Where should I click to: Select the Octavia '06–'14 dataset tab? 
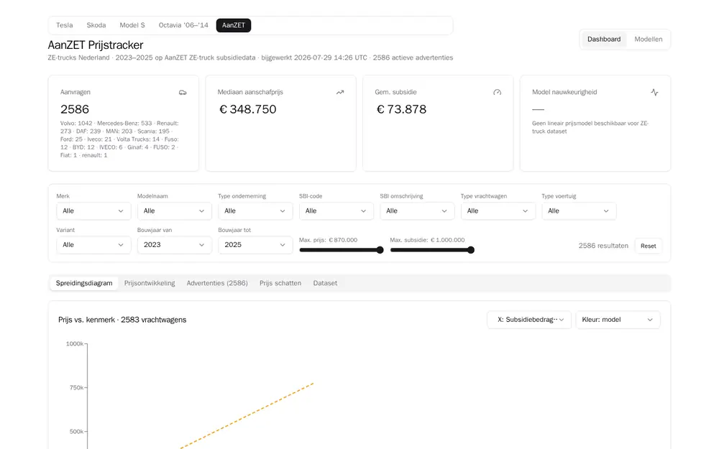coord(183,25)
